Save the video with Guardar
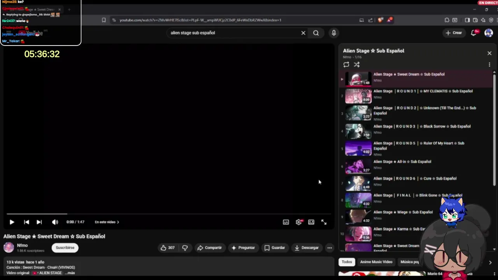The width and height of the screenshot is (498, 280). [x=275, y=248]
